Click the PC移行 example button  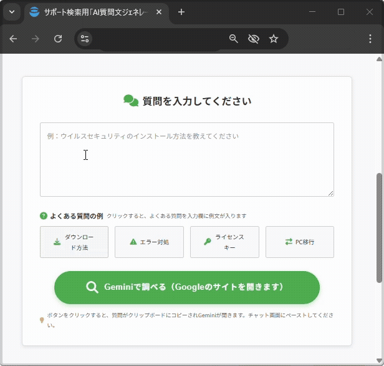300,242
